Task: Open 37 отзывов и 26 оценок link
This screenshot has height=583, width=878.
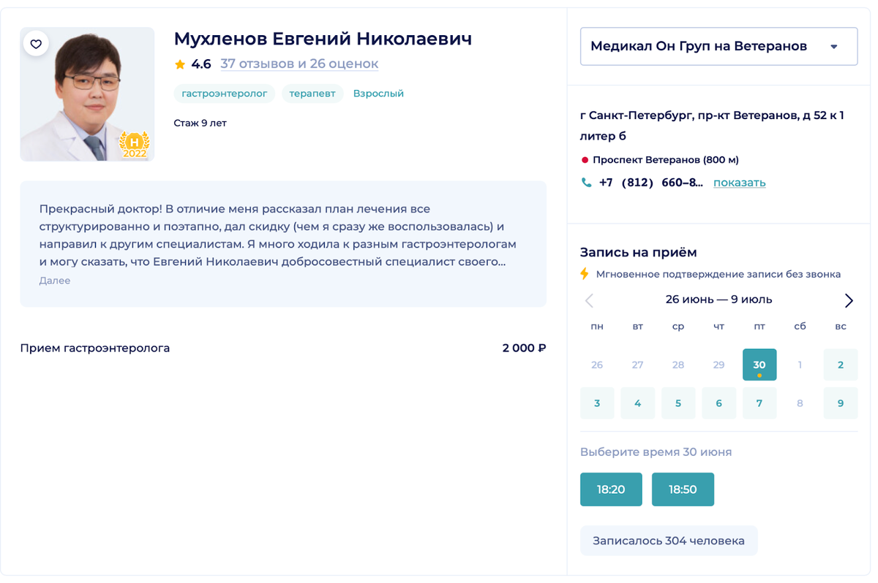Action: [x=299, y=64]
